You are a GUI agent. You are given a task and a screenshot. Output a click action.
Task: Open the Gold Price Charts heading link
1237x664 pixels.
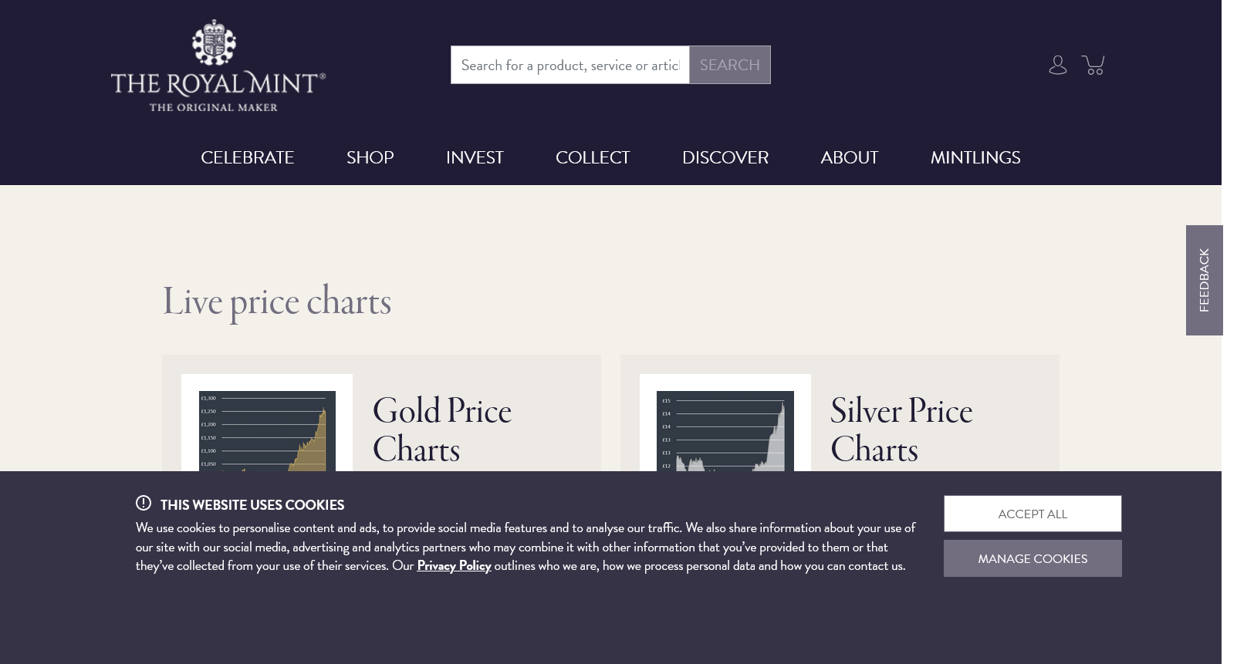pos(441,430)
